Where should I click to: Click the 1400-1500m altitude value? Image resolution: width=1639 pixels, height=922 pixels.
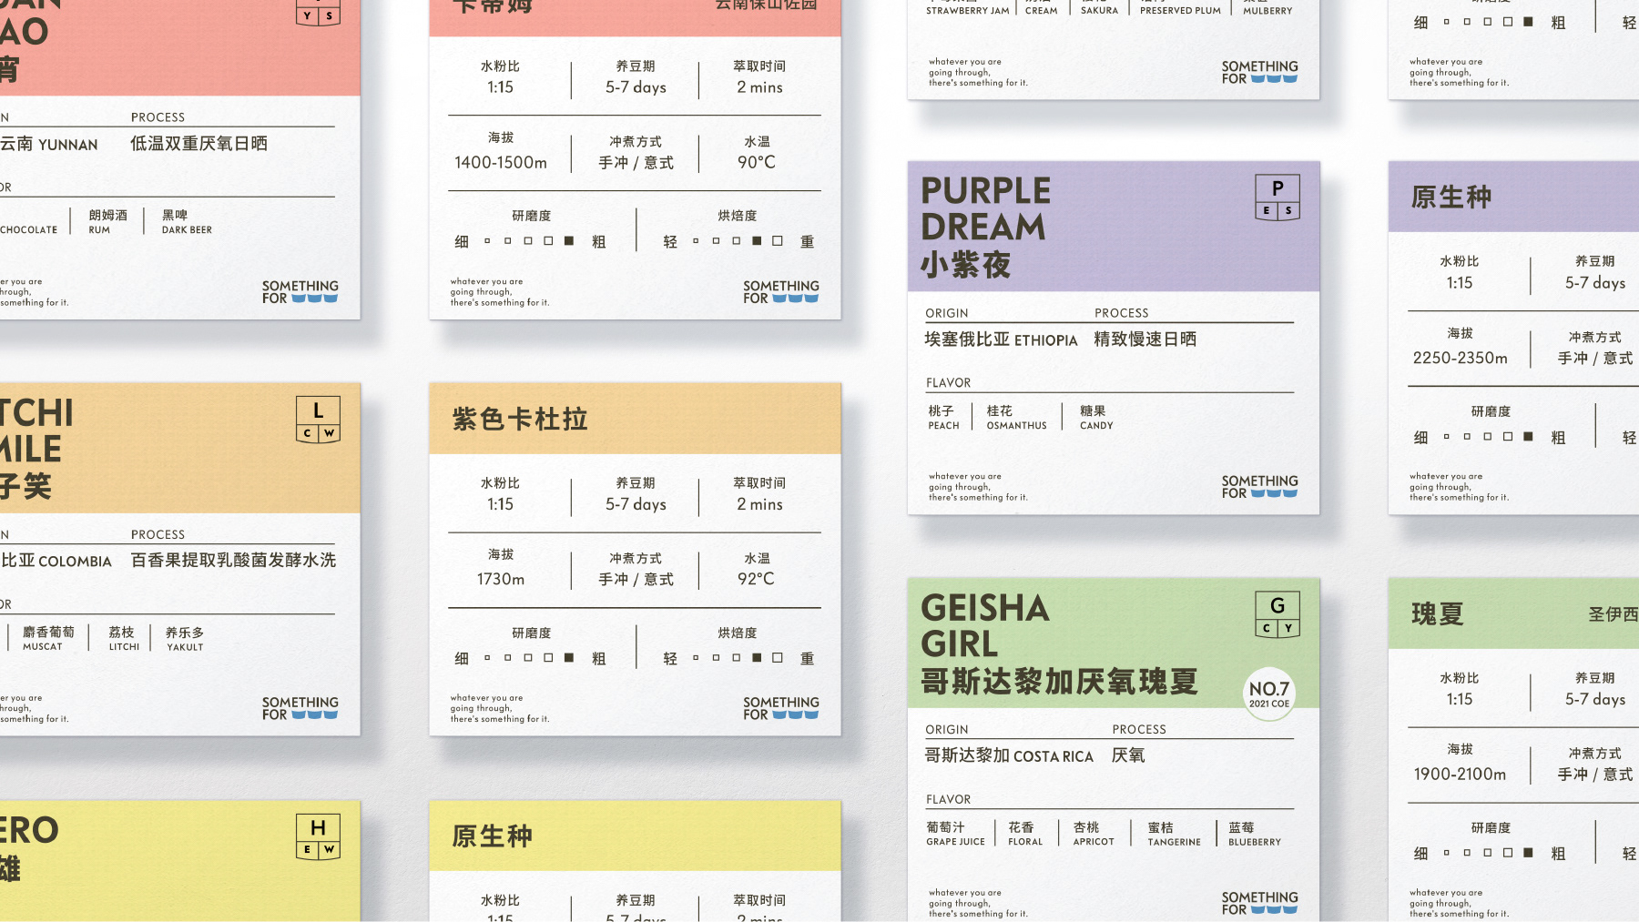point(501,163)
